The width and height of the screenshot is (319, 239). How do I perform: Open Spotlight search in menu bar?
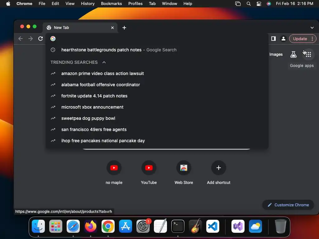(249, 4)
